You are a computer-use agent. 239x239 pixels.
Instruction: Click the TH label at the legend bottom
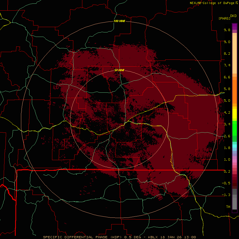pyautogui.click(x=228, y=207)
